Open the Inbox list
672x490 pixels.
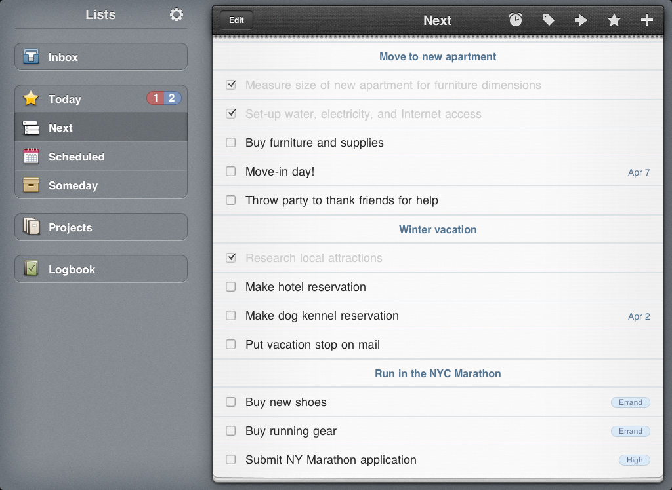(x=100, y=56)
